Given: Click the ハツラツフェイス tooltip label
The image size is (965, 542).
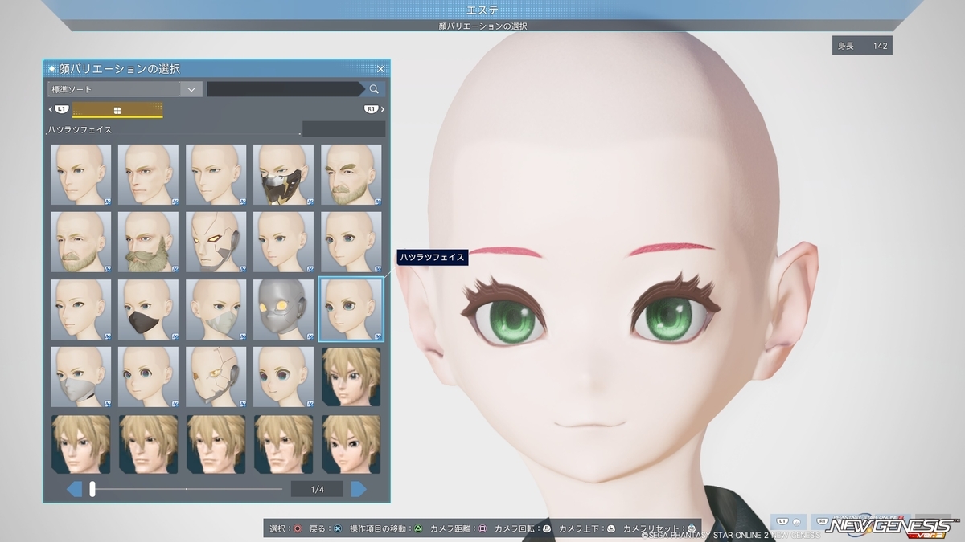Looking at the screenshot, I should click(432, 258).
